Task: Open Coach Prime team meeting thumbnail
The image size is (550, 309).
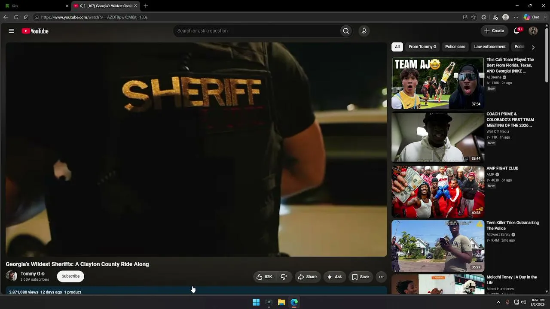Action: tap(438, 137)
